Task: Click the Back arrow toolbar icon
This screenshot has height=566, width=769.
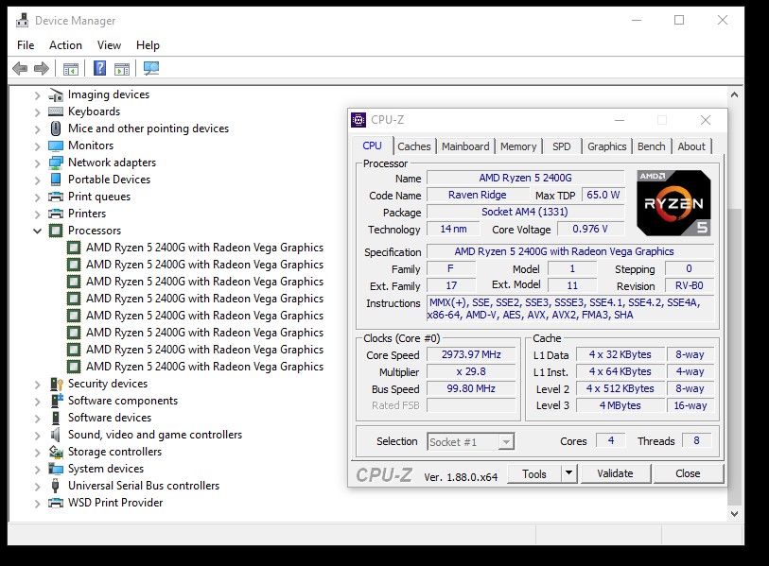Action: (20, 68)
